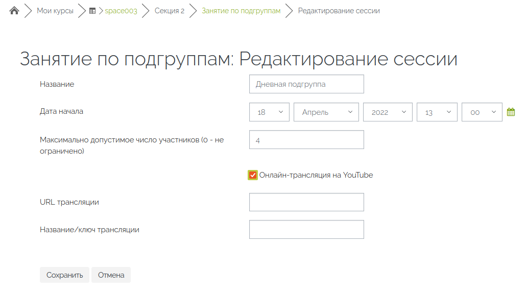Click the Сохранить button

[x=64, y=275]
